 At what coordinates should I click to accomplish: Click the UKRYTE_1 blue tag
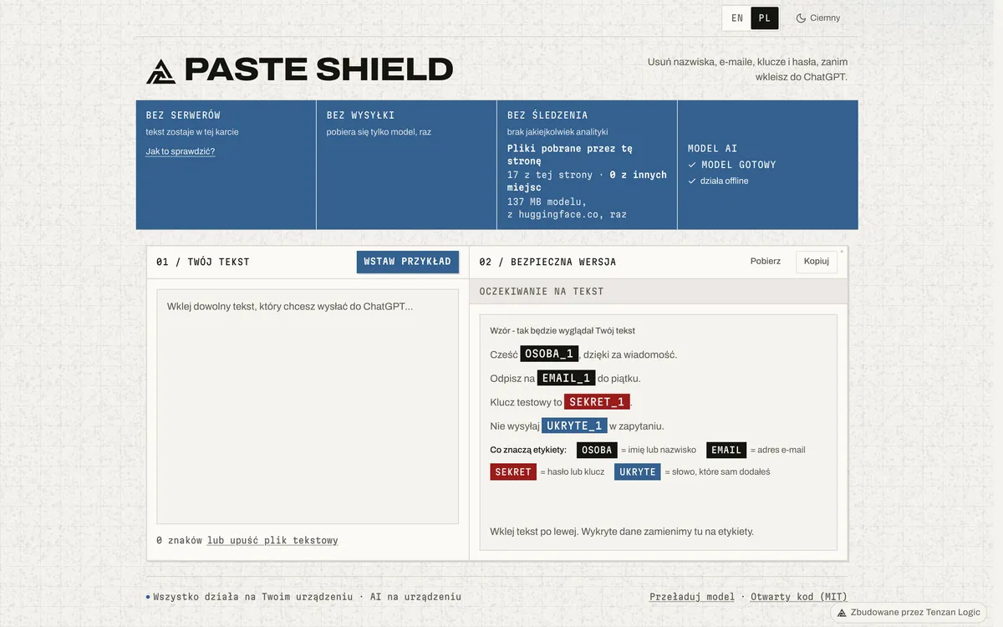(x=574, y=426)
